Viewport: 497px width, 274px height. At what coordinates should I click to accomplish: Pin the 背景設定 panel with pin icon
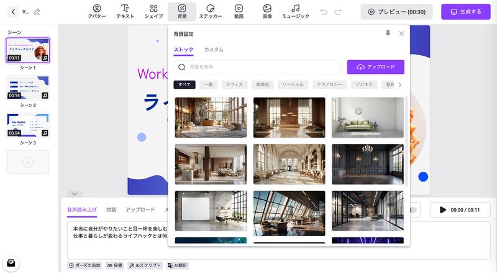(x=388, y=33)
